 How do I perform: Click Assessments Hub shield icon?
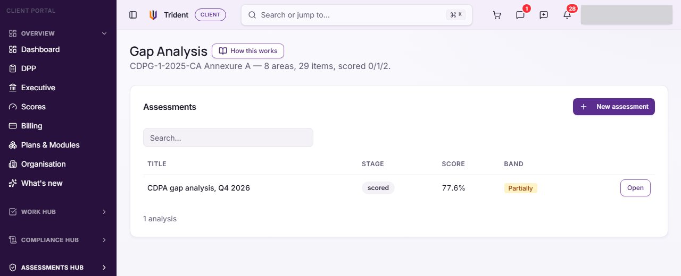pyautogui.click(x=13, y=268)
